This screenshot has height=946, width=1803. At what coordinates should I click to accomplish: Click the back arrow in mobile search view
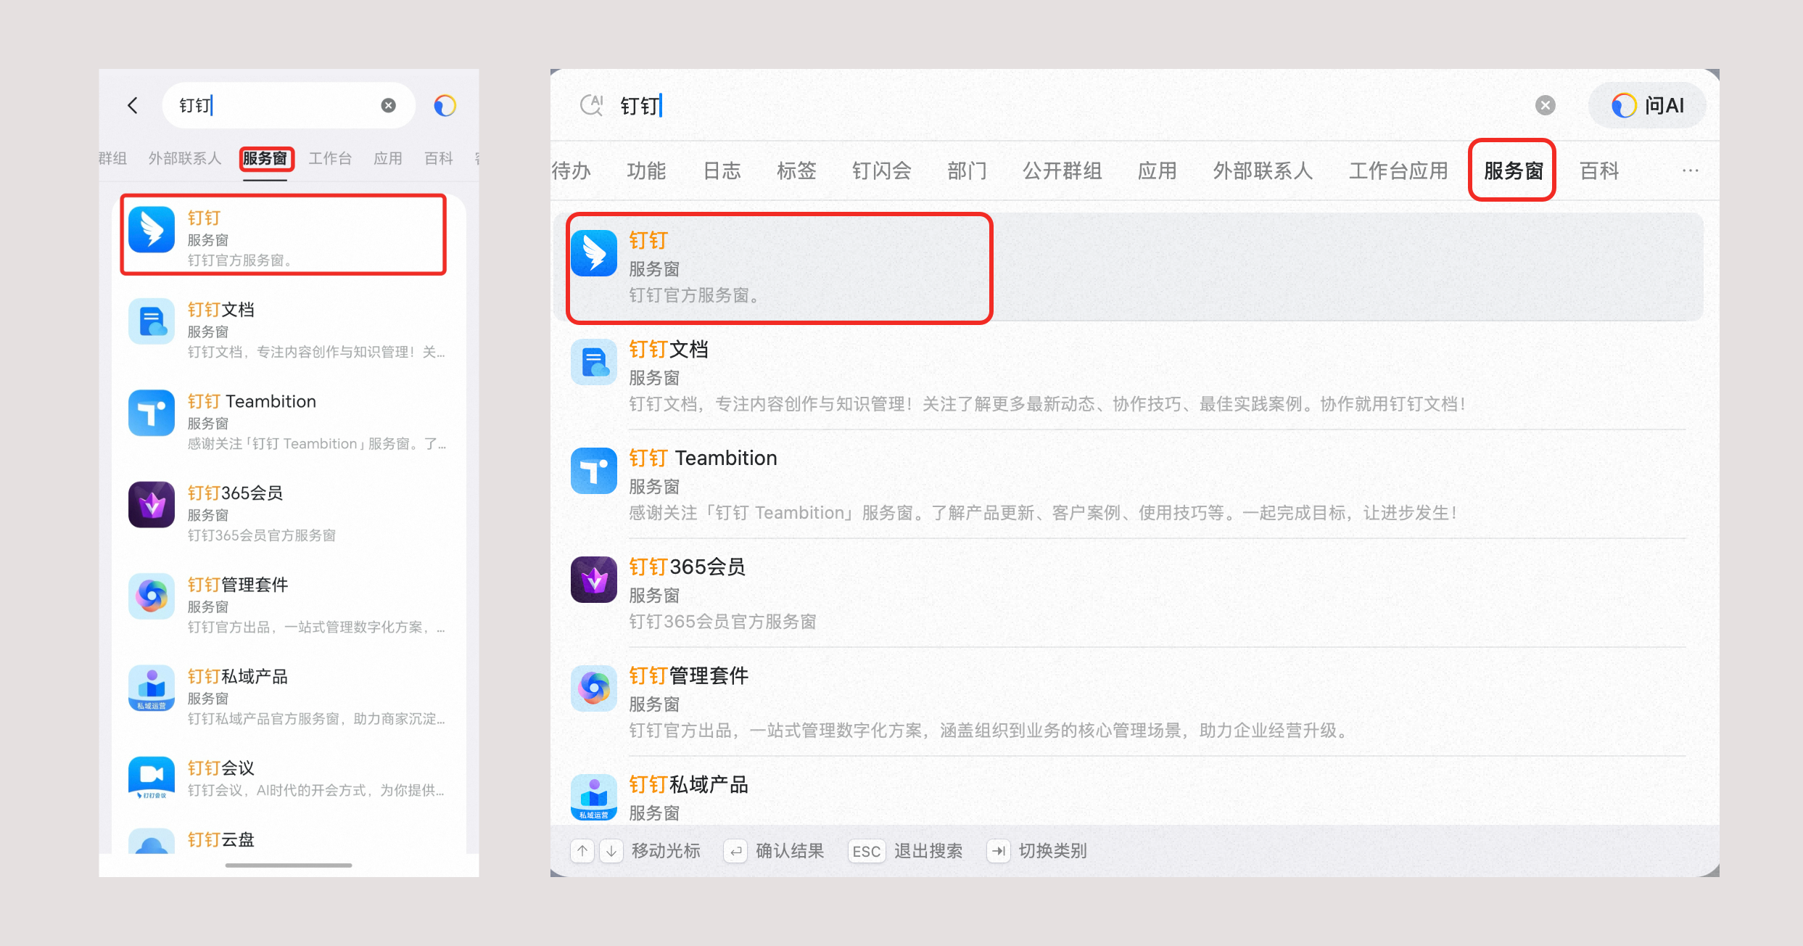(133, 105)
